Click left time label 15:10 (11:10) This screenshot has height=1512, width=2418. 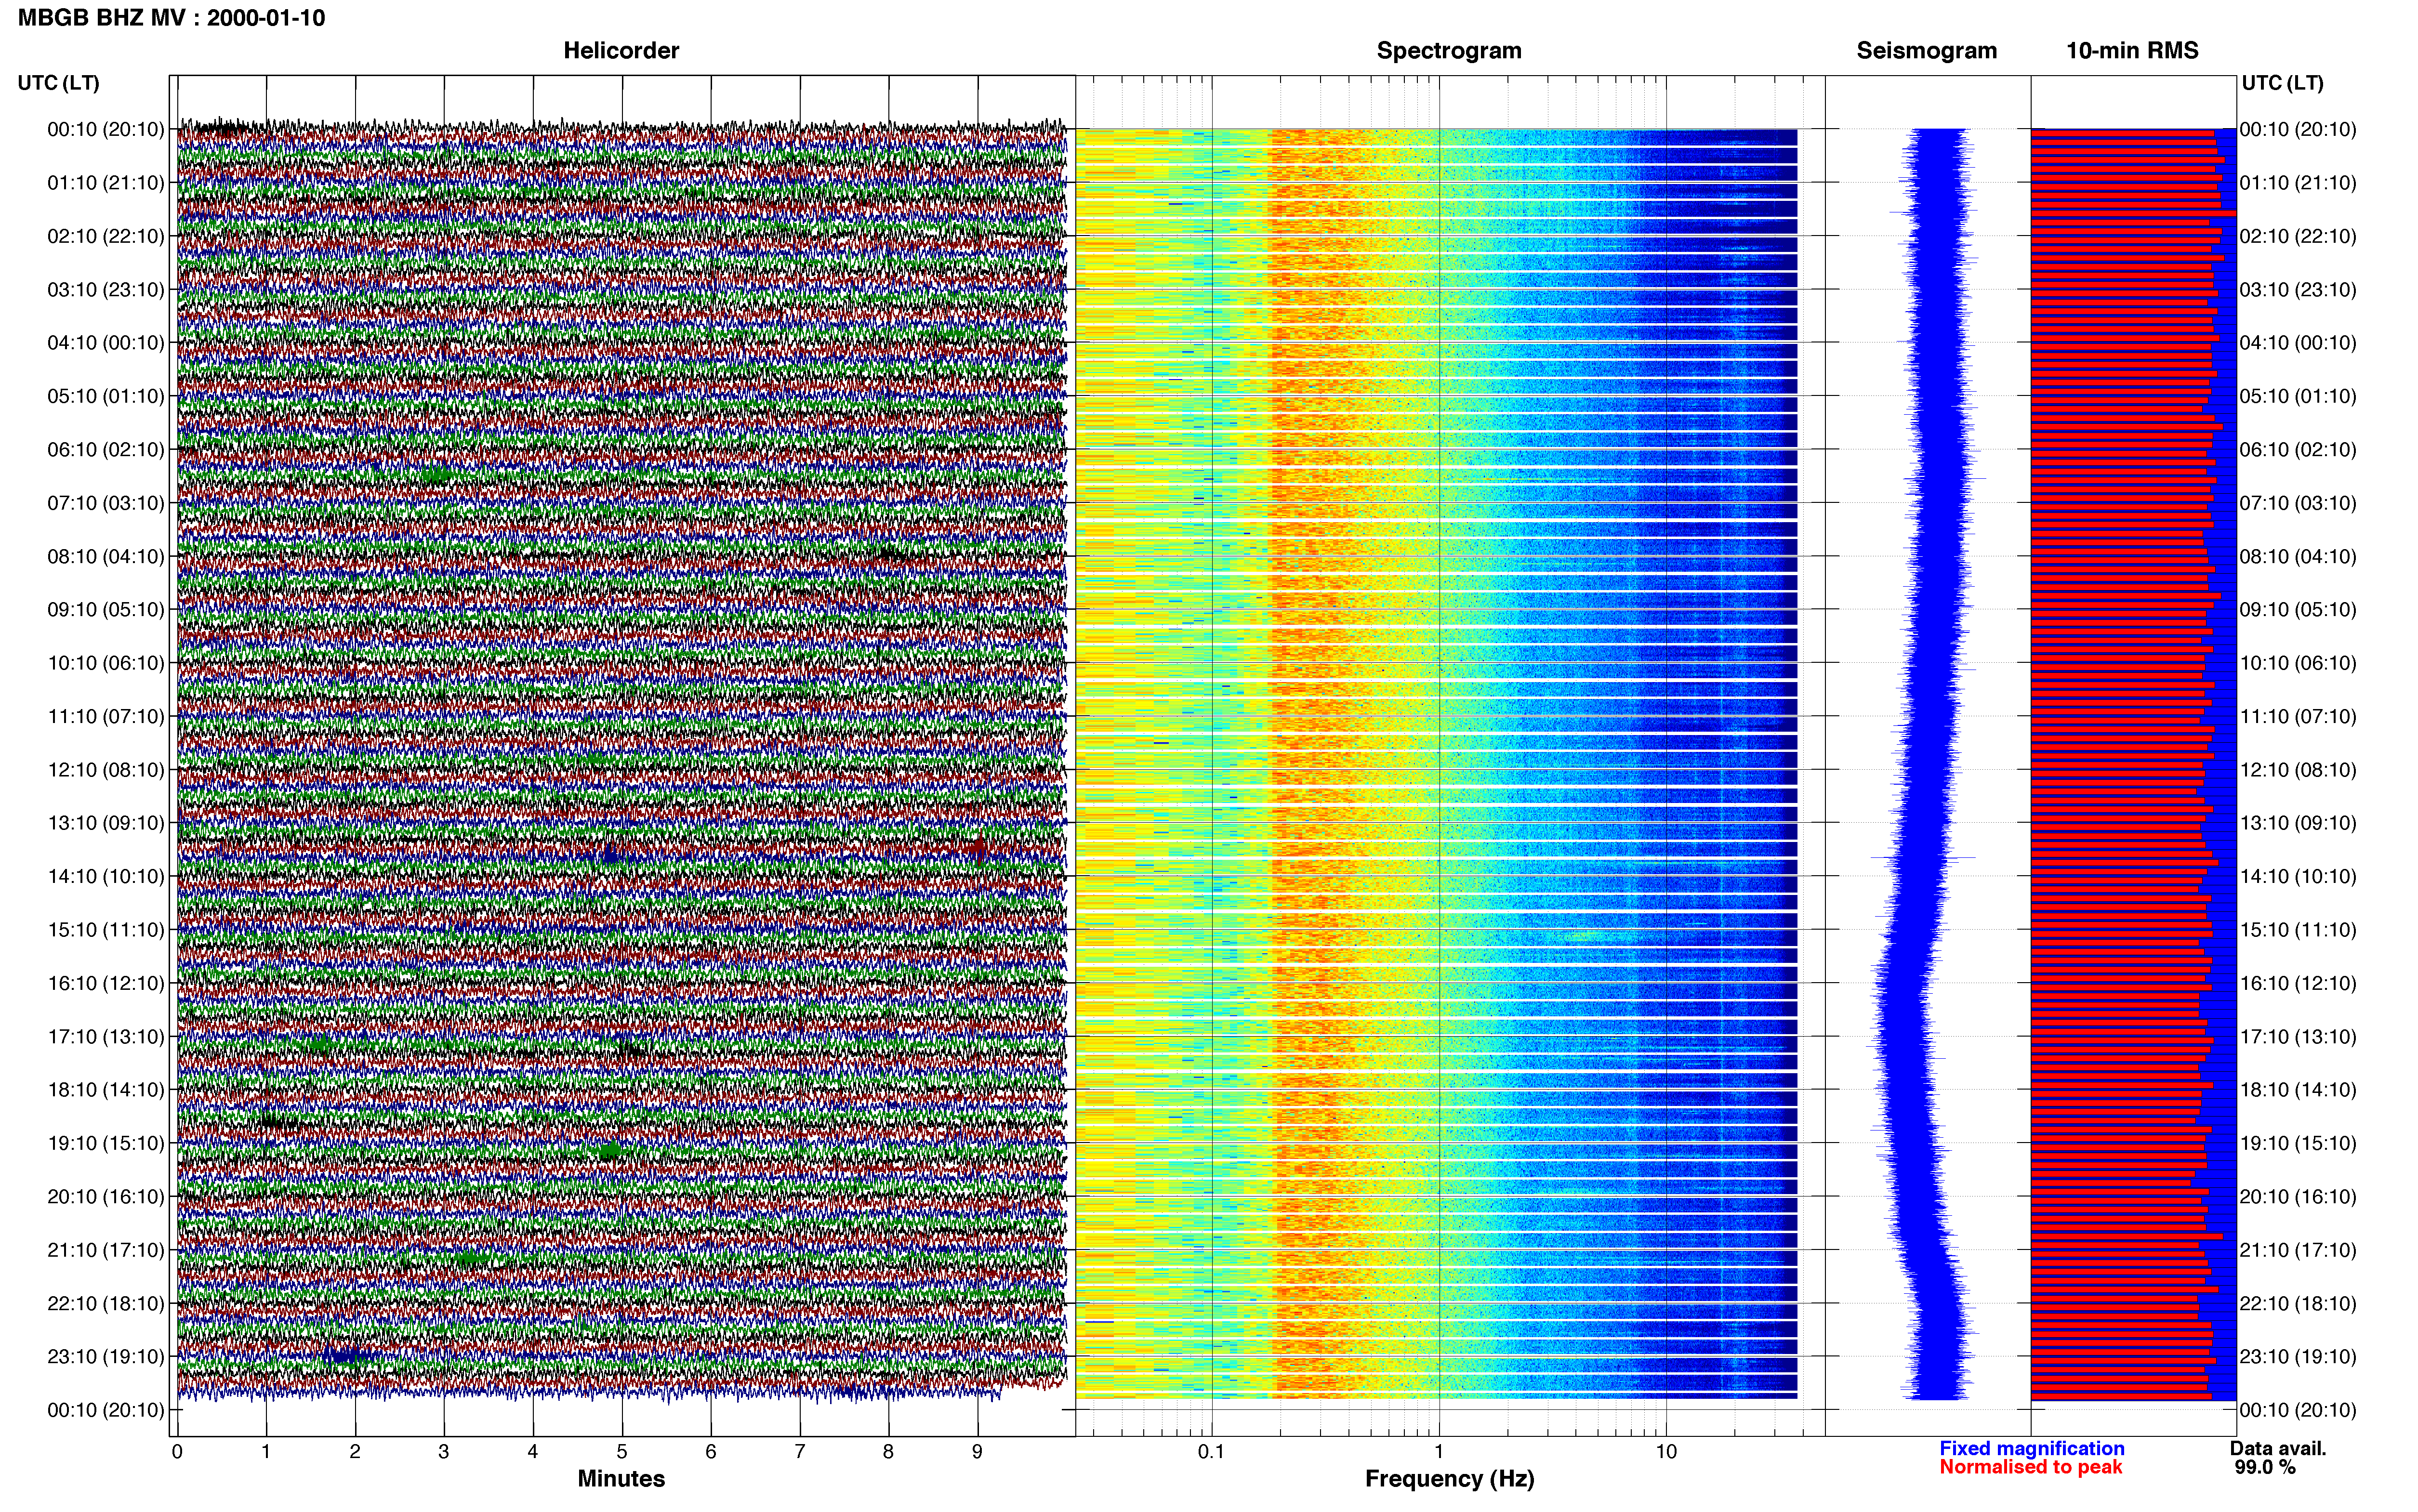click(105, 930)
